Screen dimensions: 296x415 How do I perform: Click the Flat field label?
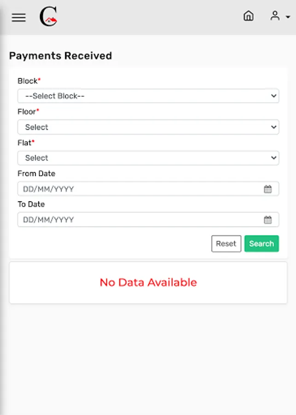pyautogui.click(x=24, y=142)
